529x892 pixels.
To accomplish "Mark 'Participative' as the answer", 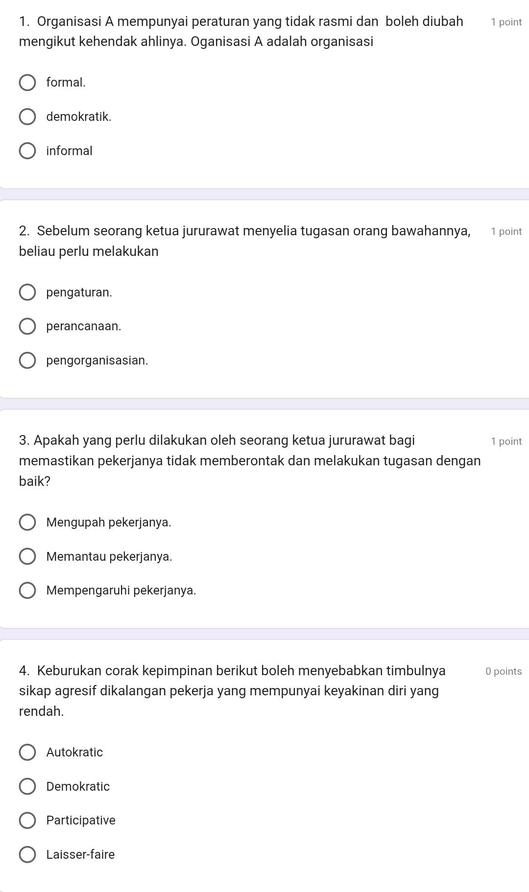I will (27, 821).
